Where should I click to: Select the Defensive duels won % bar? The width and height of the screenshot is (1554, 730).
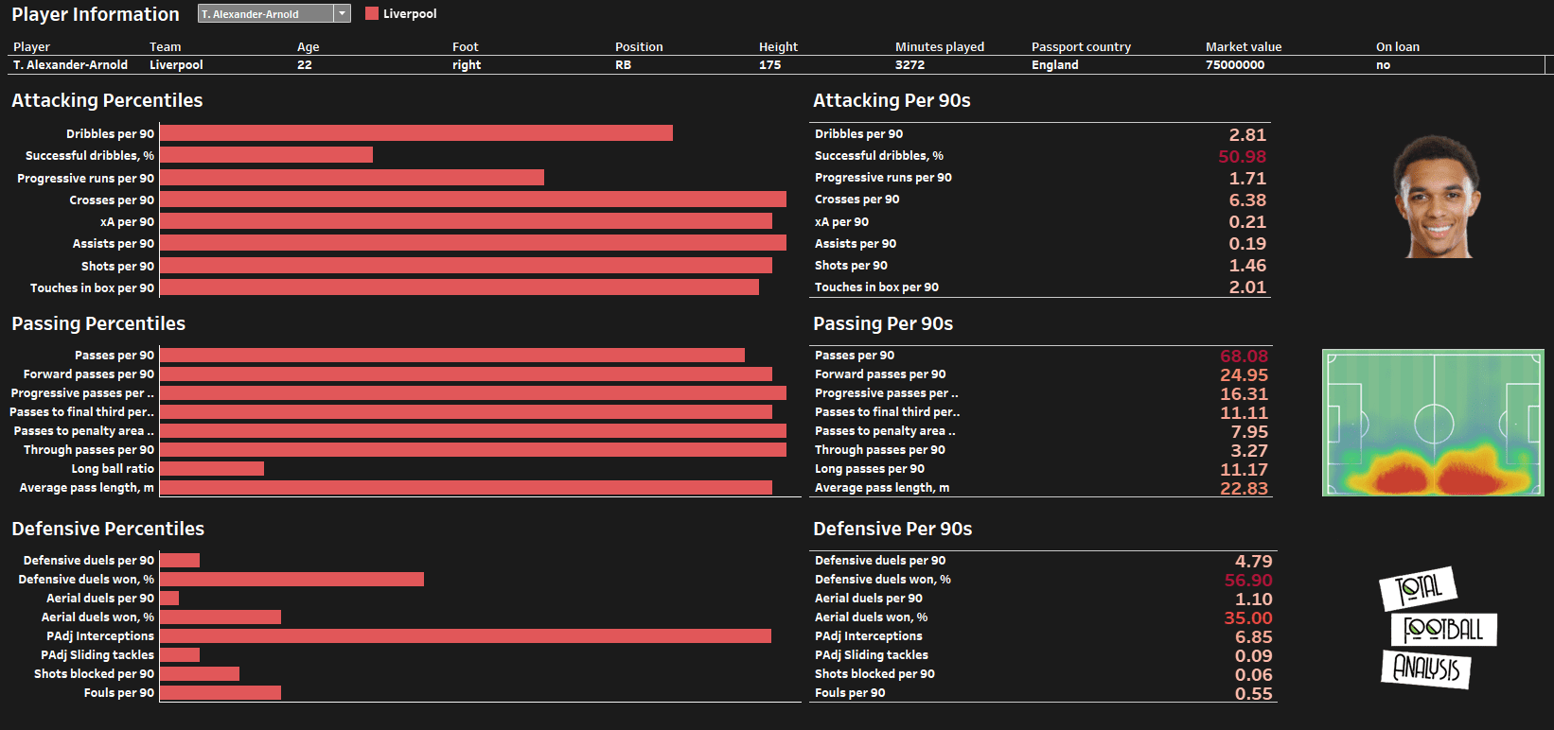point(291,580)
